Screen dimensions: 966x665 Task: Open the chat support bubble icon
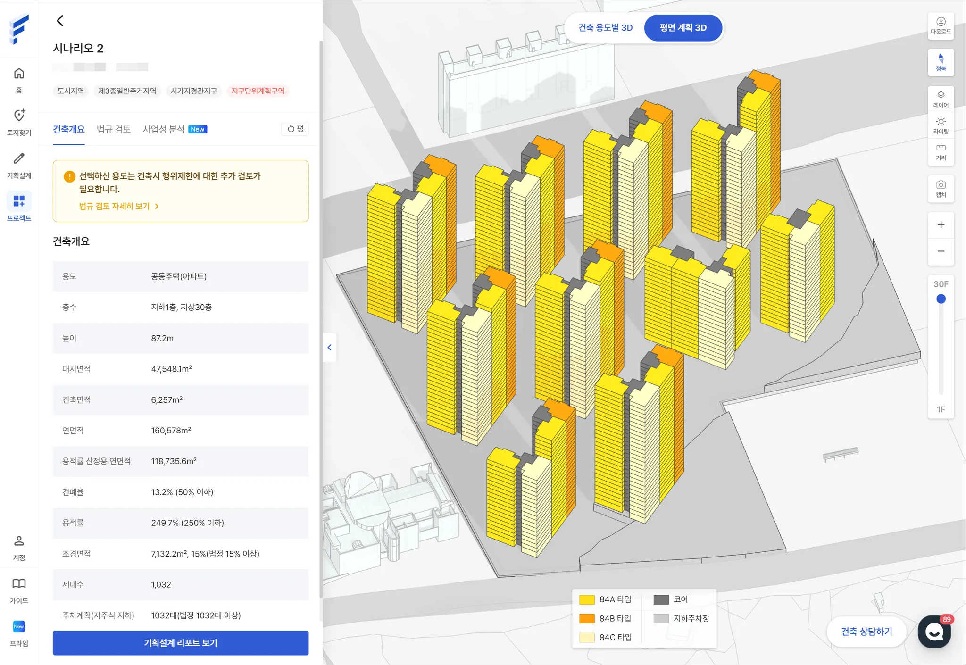(934, 632)
